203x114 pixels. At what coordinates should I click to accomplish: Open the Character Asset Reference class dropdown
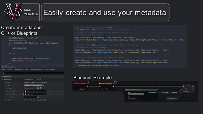35,91
